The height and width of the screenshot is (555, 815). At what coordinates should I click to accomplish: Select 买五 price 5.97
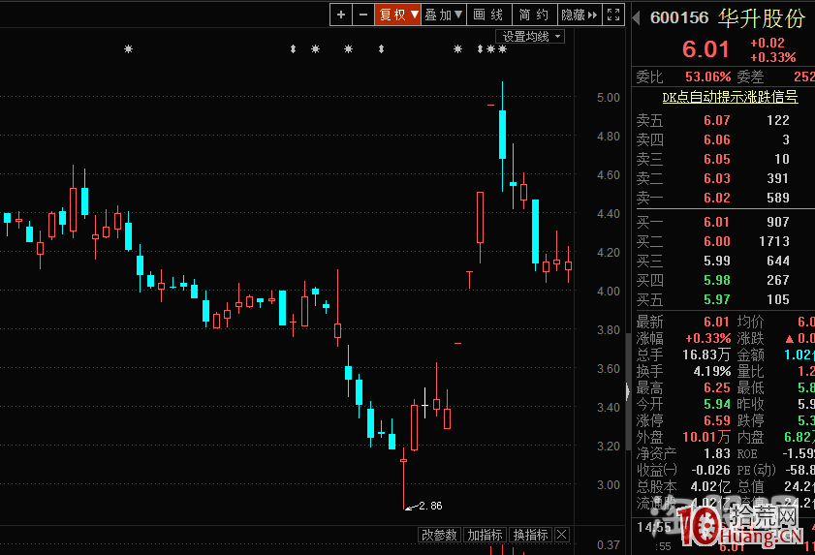pos(717,299)
